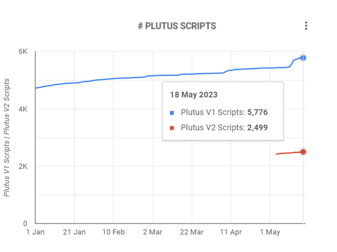
Task: Click the '22 Mar' x-axis label
Action: (x=192, y=232)
